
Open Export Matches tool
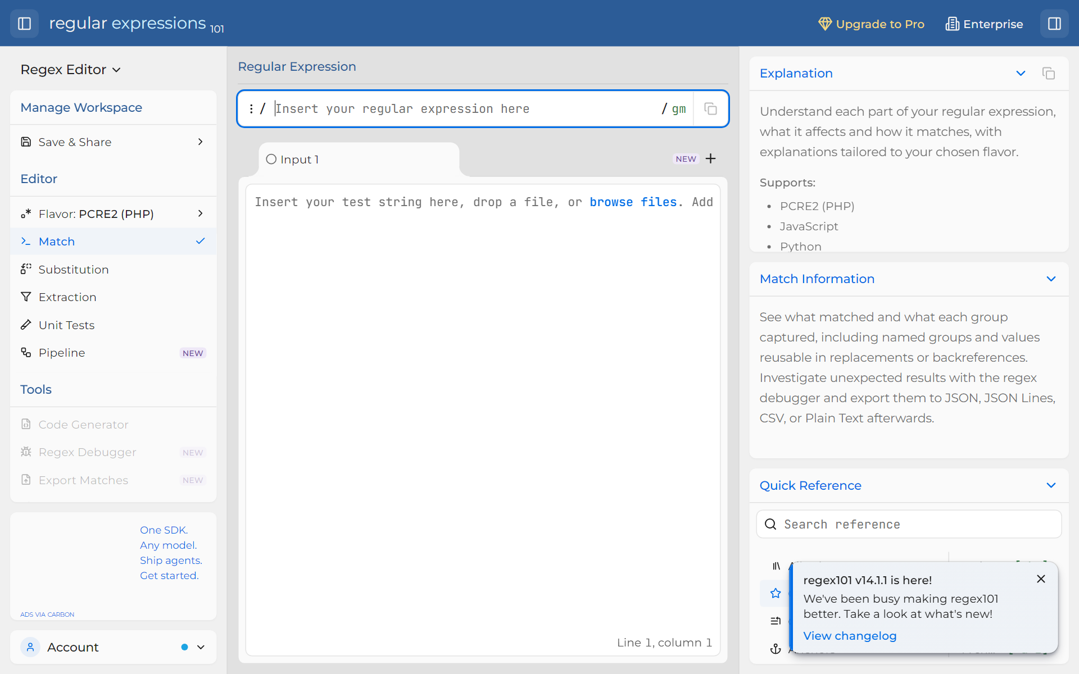tap(113, 480)
